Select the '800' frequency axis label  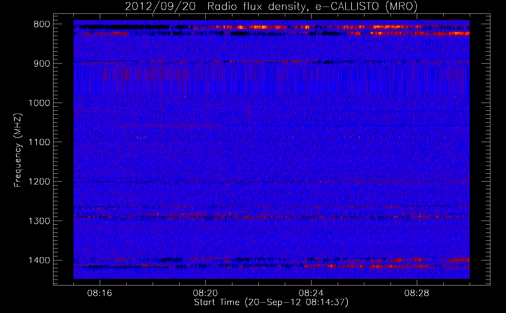pyautogui.click(x=42, y=24)
